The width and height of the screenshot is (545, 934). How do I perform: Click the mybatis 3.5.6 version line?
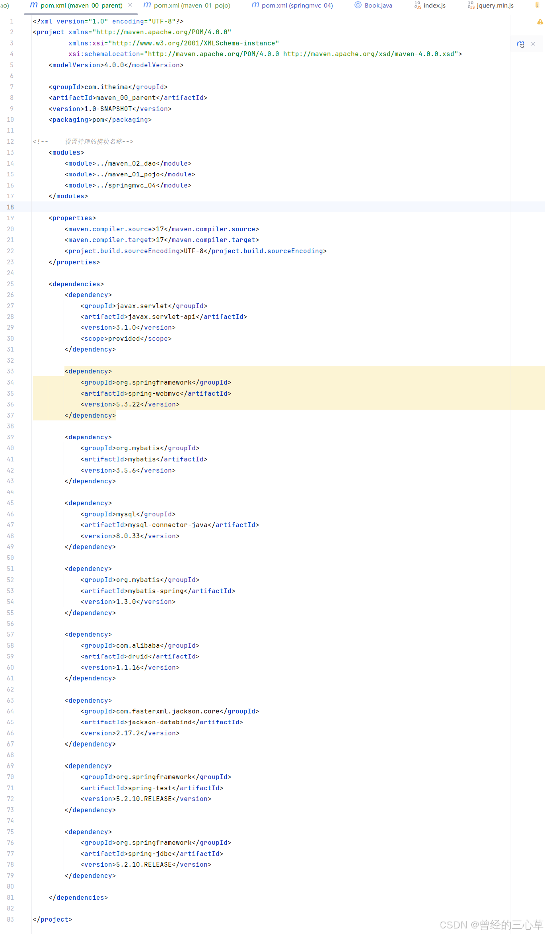click(x=128, y=470)
